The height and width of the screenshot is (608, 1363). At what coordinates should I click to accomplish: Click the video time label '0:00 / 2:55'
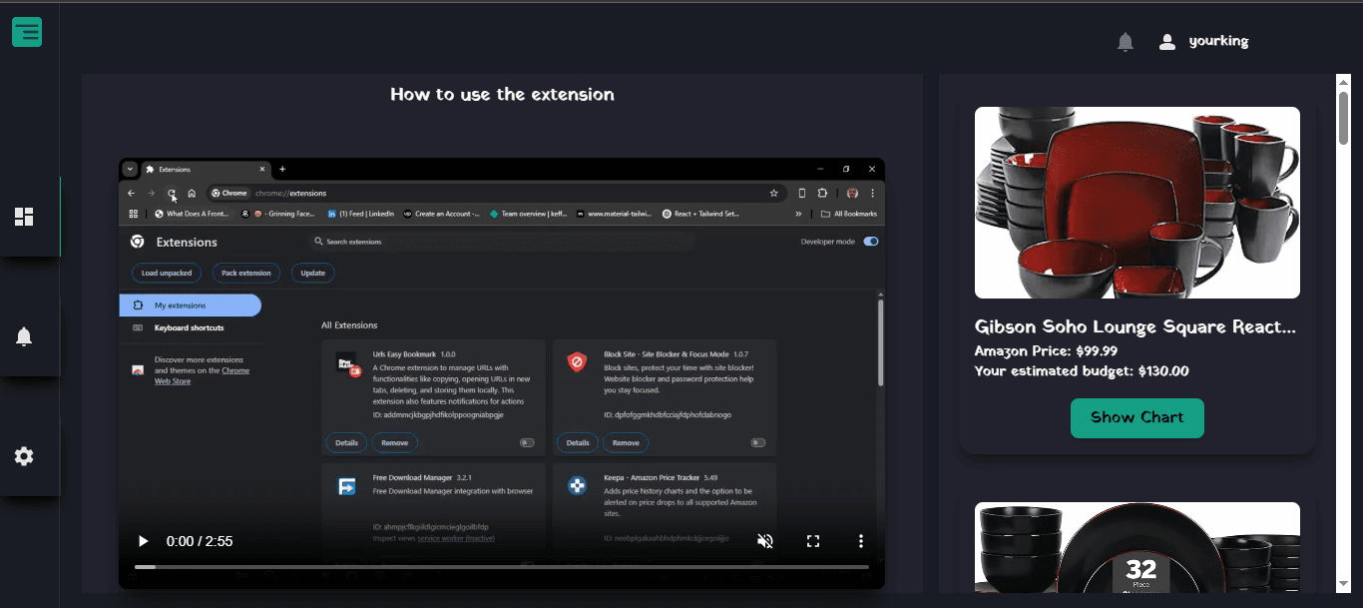pyautogui.click(x=200, y=541)
